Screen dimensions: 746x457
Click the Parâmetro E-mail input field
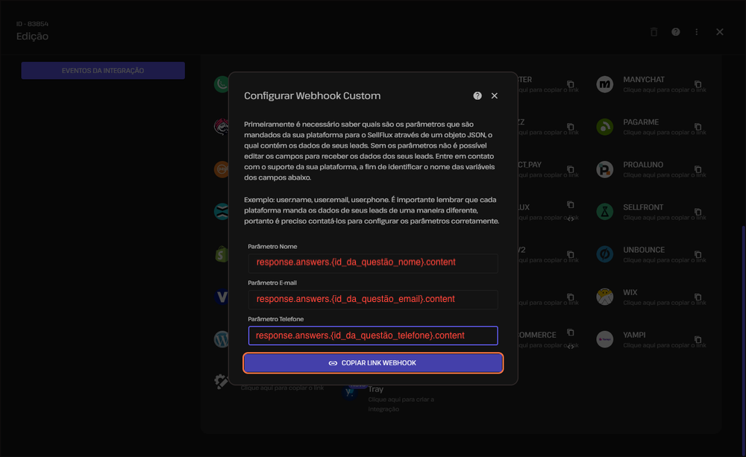[x=373, y=299]
